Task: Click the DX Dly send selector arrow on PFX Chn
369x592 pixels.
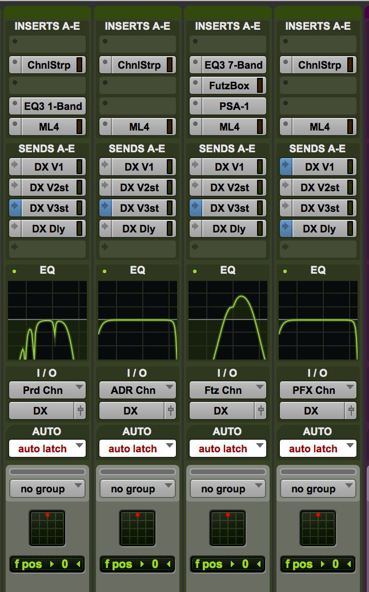Action: (286, 228)
